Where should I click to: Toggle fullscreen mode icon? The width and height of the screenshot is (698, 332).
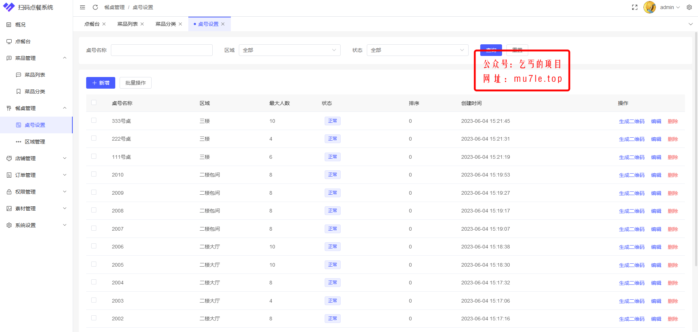[x=635, y=7]
